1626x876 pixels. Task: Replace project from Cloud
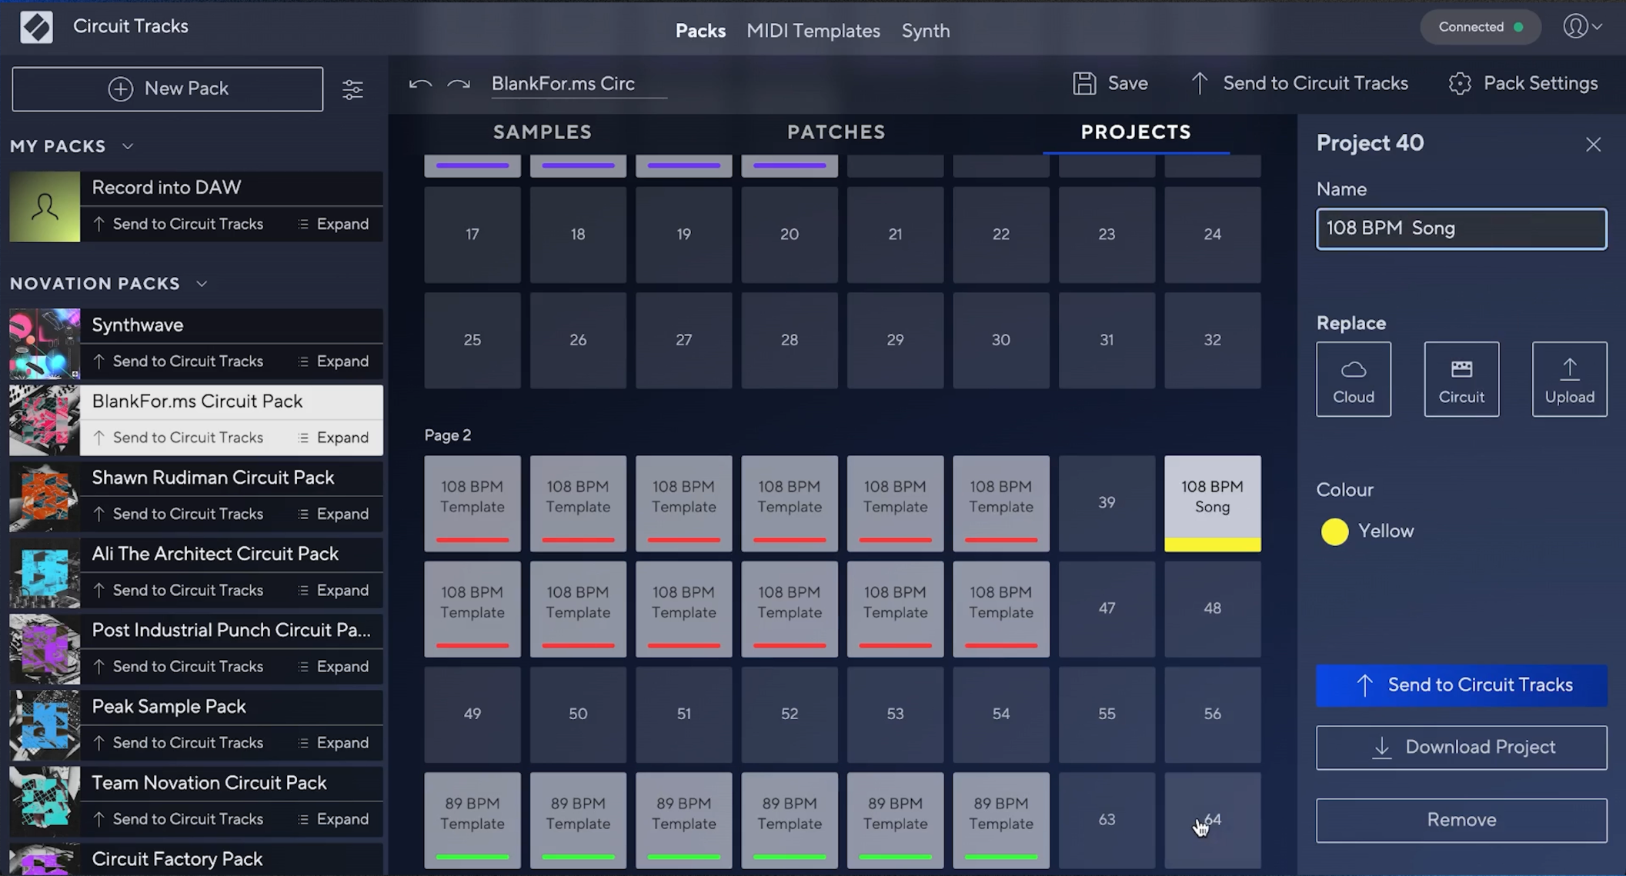coord(1354,379)
